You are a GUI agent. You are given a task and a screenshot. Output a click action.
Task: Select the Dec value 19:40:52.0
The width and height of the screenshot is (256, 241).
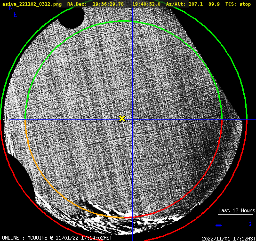point(146,4)
